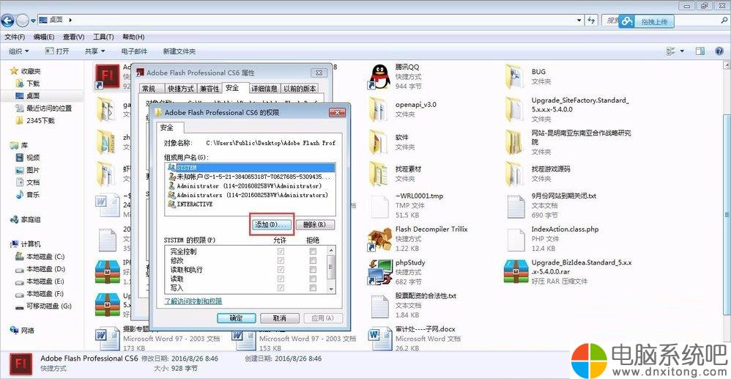Toggle the Allow checkbox for 完全控制
The width and height of the screenshot is (731, 379).
281,251
